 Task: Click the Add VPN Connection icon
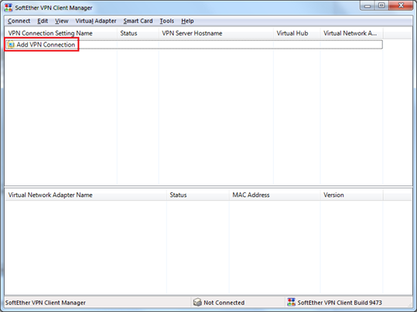coord(11,44)
